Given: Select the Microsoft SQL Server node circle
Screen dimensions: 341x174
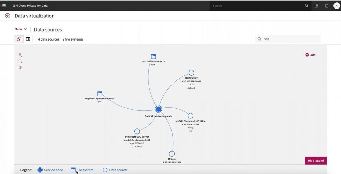Looking at the screenshot, I should pyautogui.click(x=137, y=131).
